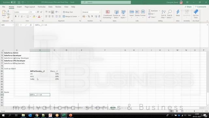Screen dimensions: 209x118
Task: Open borders dropdown arrow
Action: (x=30, y=16)
